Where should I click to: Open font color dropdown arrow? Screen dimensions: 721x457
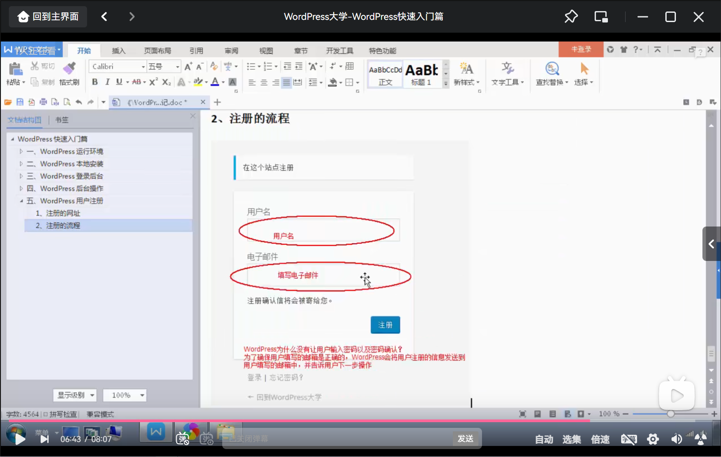(223, 83)
